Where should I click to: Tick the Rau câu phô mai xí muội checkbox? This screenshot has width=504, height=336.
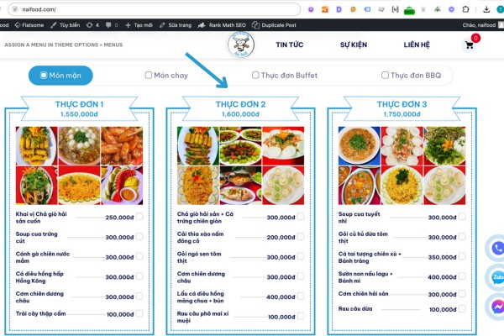click(301, 316)
